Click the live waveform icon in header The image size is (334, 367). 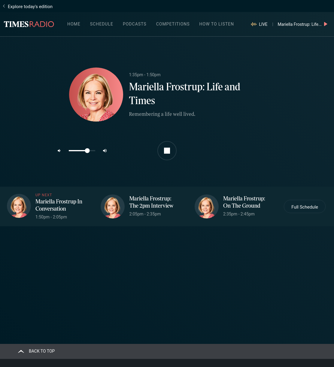point(254,24)
